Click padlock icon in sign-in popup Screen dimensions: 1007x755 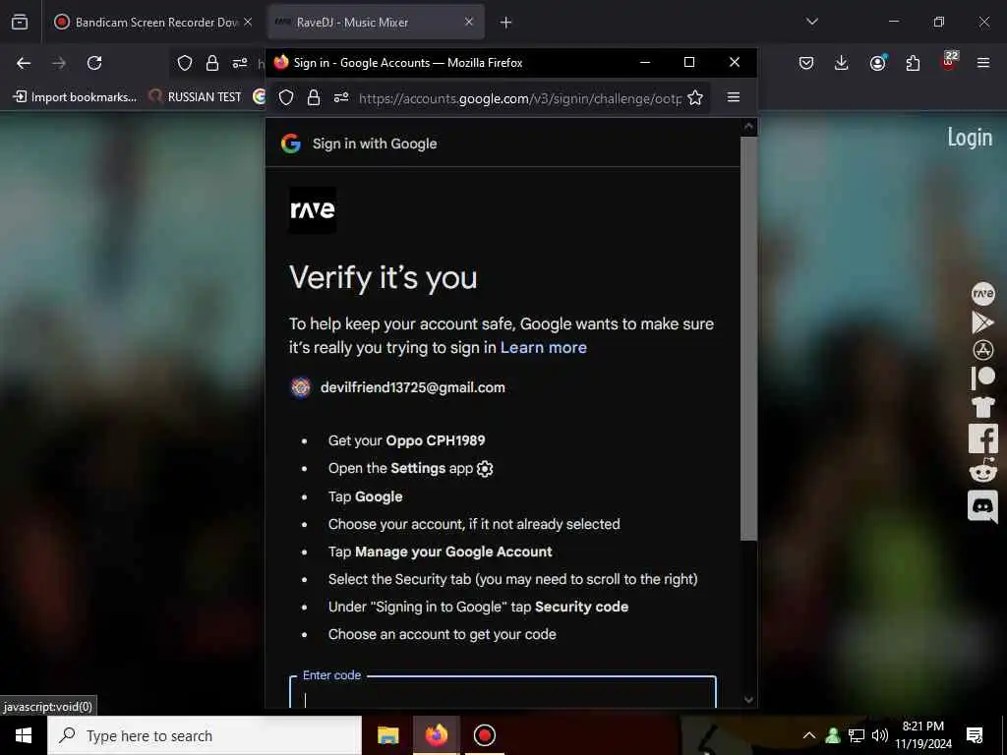pyautogui.click(x=314, y=97)
